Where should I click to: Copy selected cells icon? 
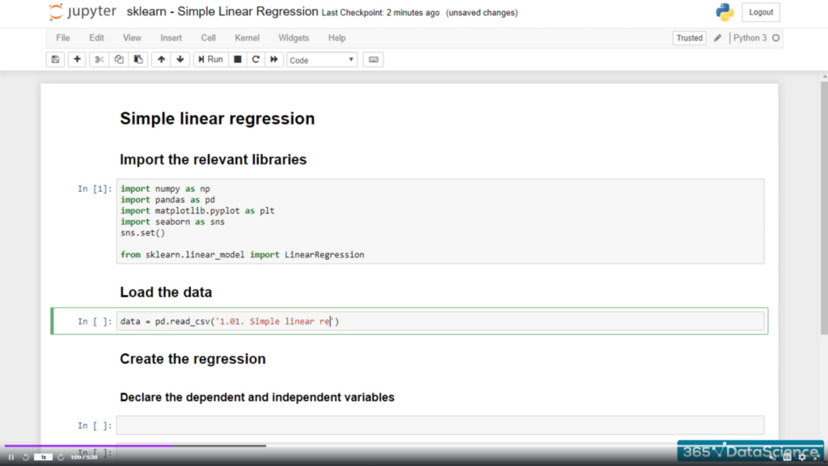point(119,60)
